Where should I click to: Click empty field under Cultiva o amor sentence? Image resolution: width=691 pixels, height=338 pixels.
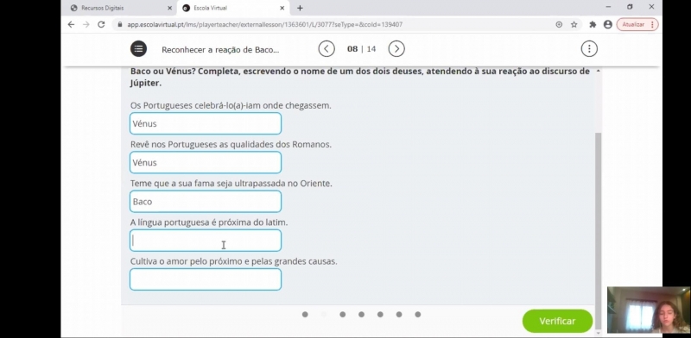pyautogui.click(x=206, y=279)
